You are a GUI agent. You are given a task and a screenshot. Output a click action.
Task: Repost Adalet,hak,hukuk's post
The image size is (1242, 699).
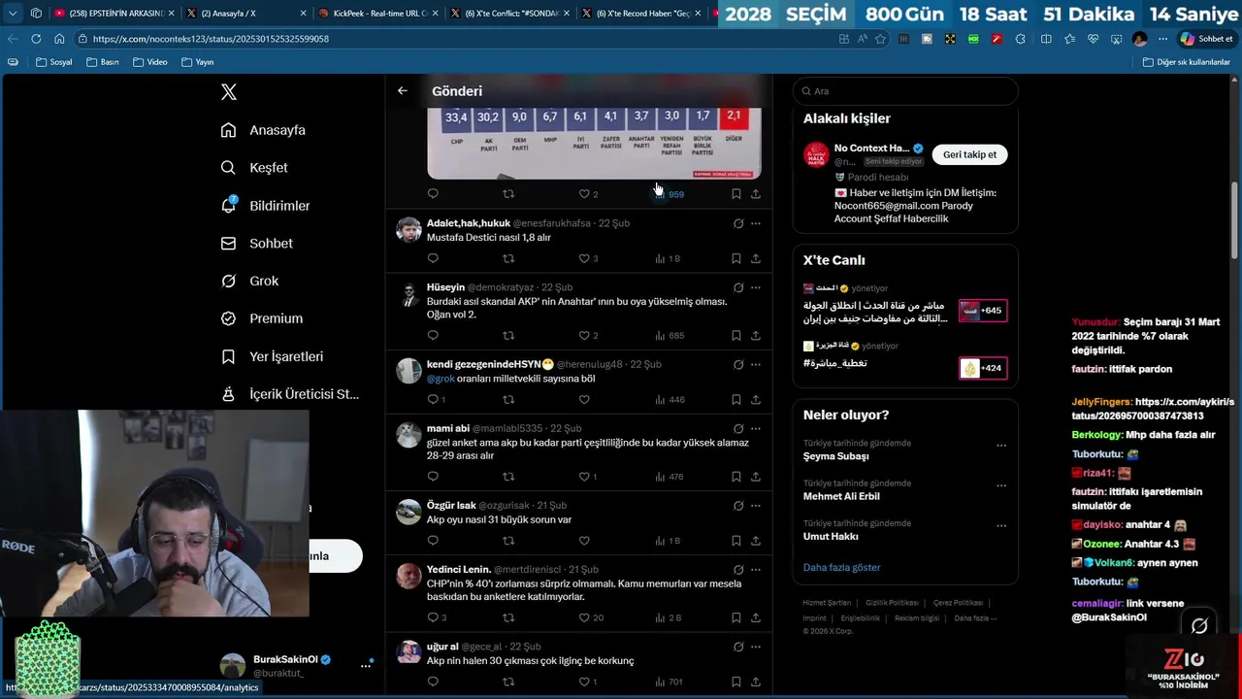tap(508, 258)
